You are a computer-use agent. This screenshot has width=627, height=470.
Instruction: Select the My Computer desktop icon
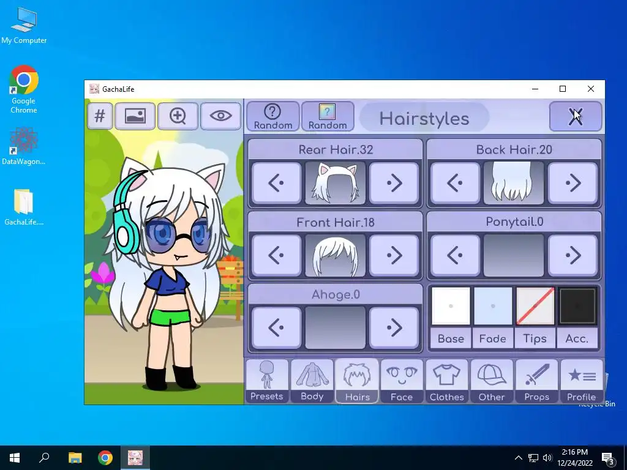(24, 26)
